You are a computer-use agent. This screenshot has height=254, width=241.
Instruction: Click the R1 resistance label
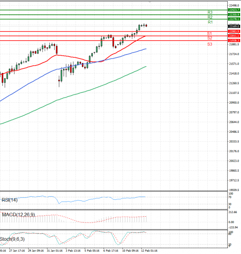[x=210, y=22]
